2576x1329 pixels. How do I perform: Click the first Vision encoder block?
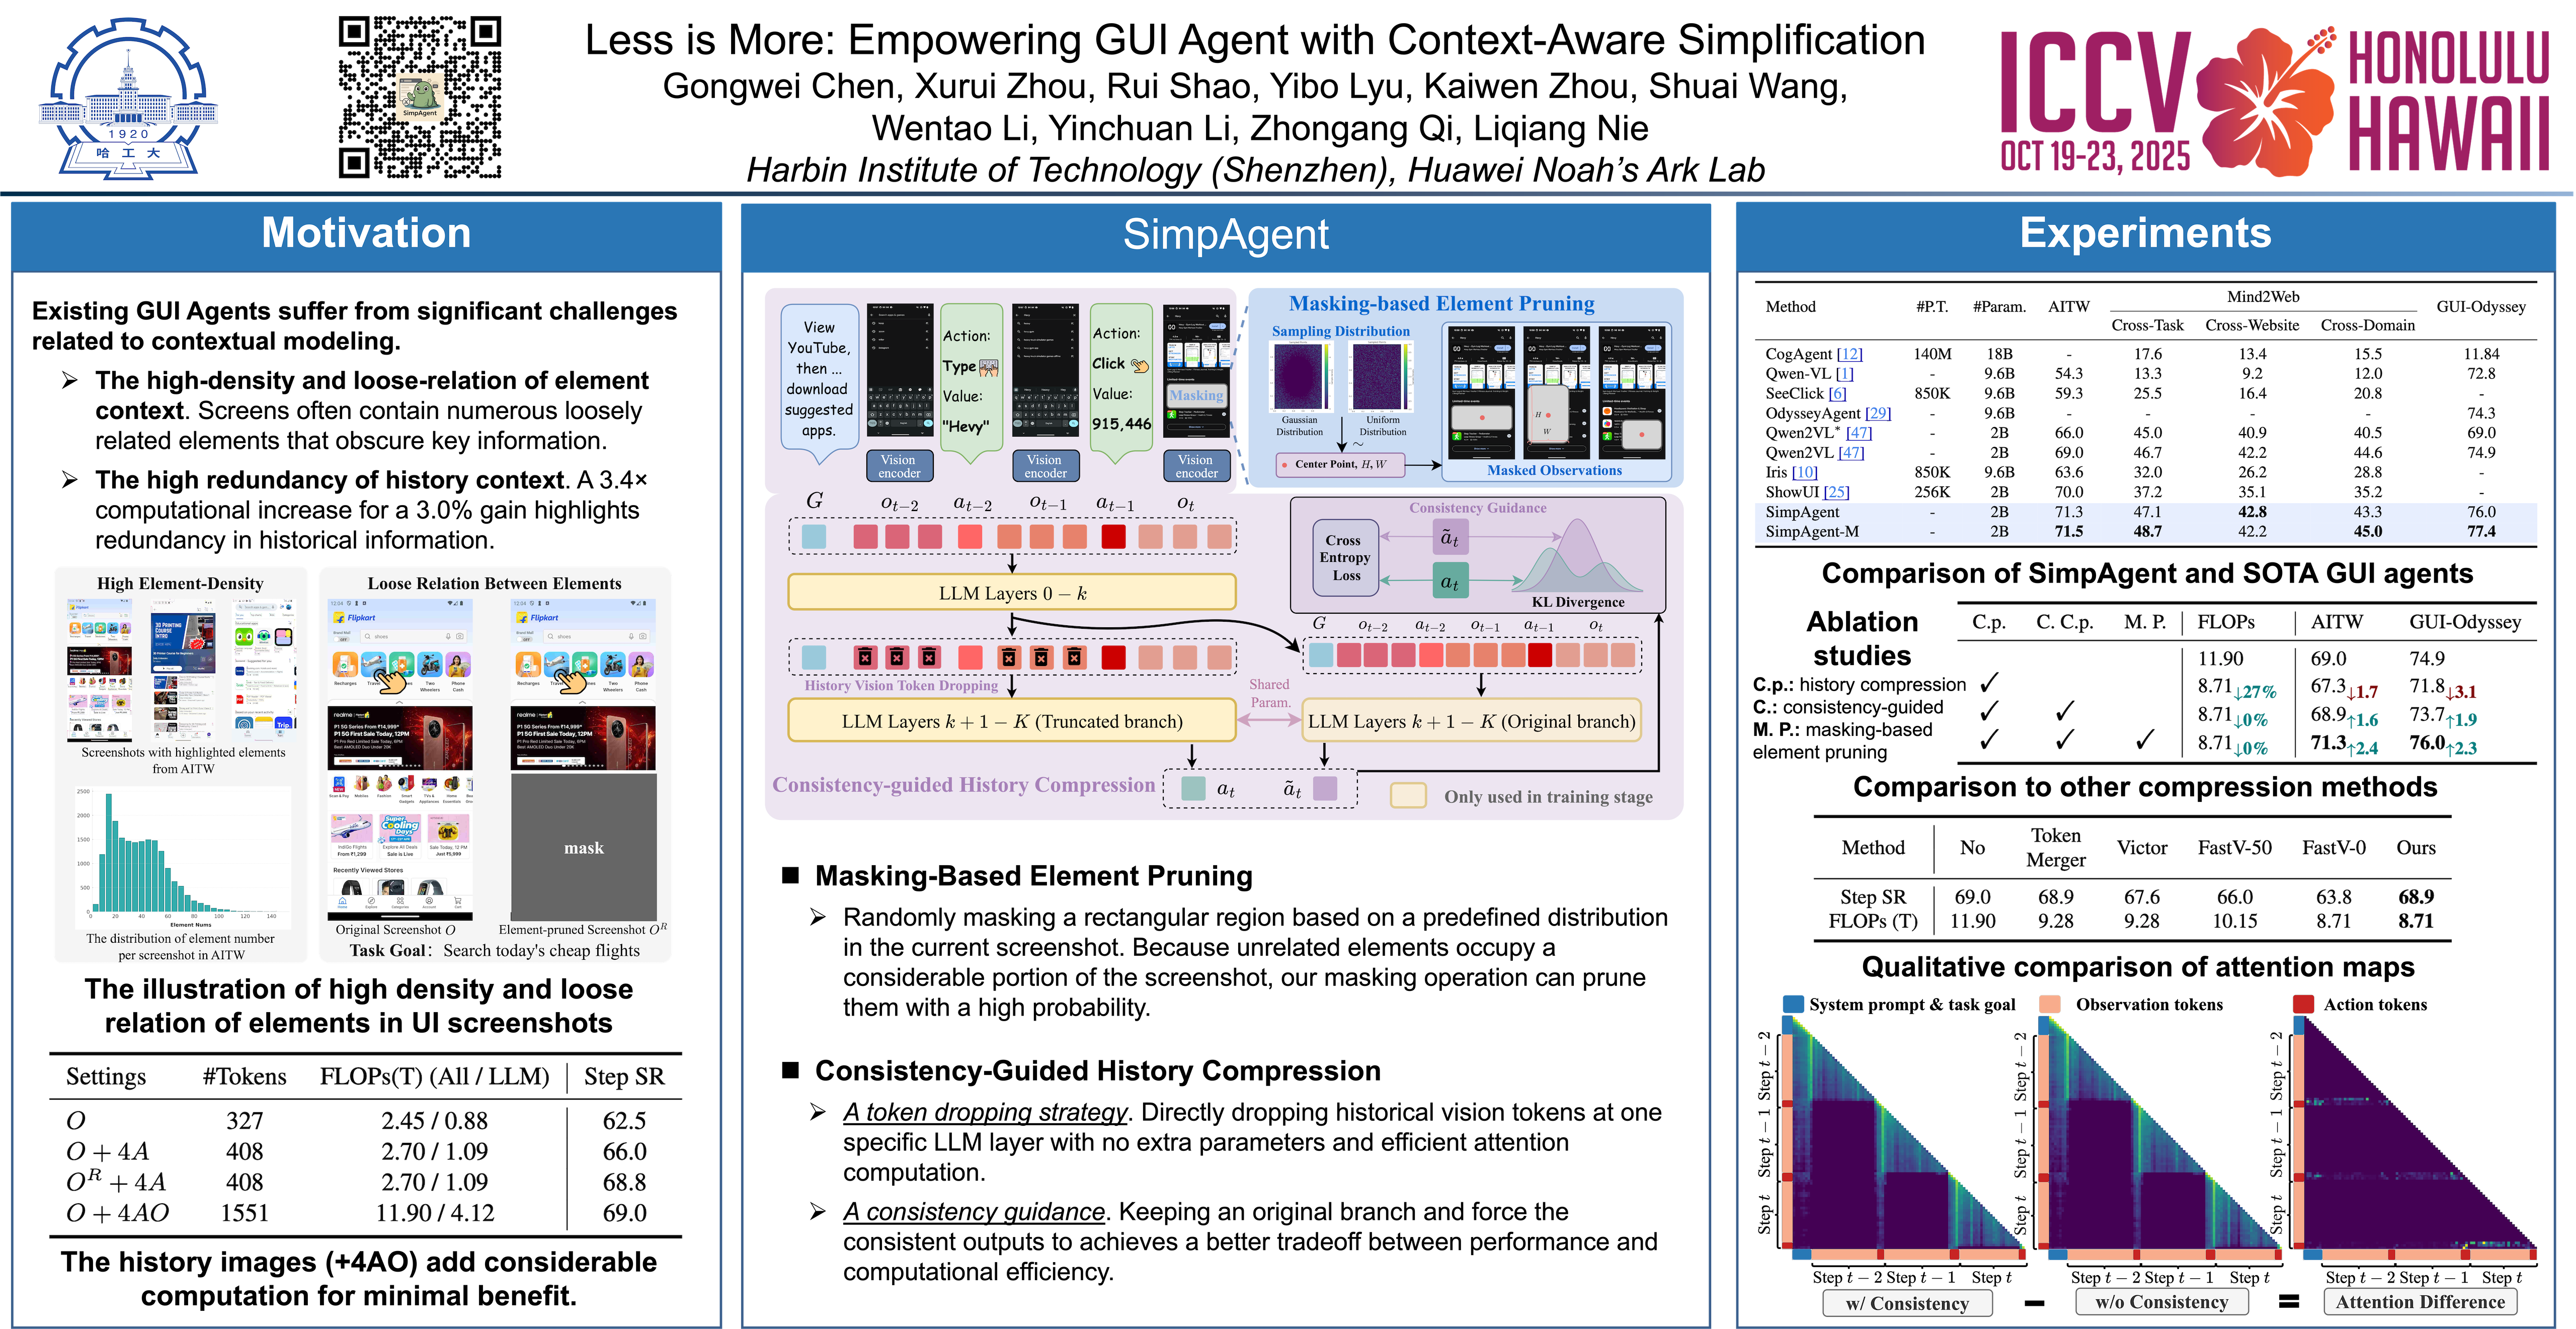(899, 466)
